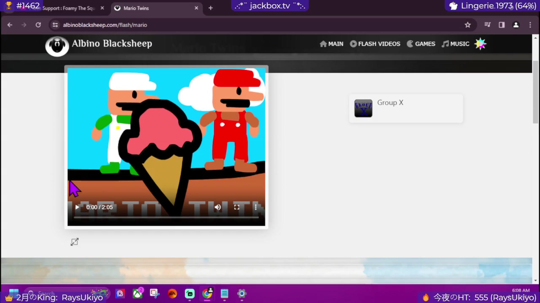Enter fullscreen for the video
The height and width of the screenshot is (303, 540).
pos(237,207)
